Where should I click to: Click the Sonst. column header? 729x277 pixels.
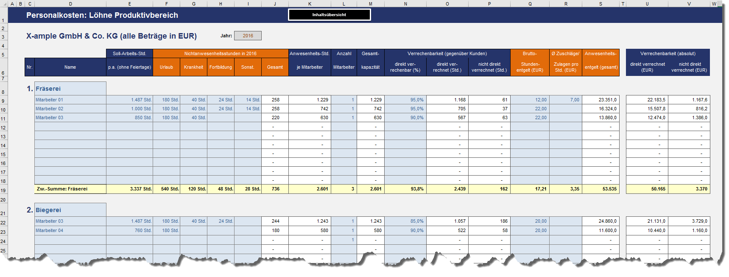point(248,67)
